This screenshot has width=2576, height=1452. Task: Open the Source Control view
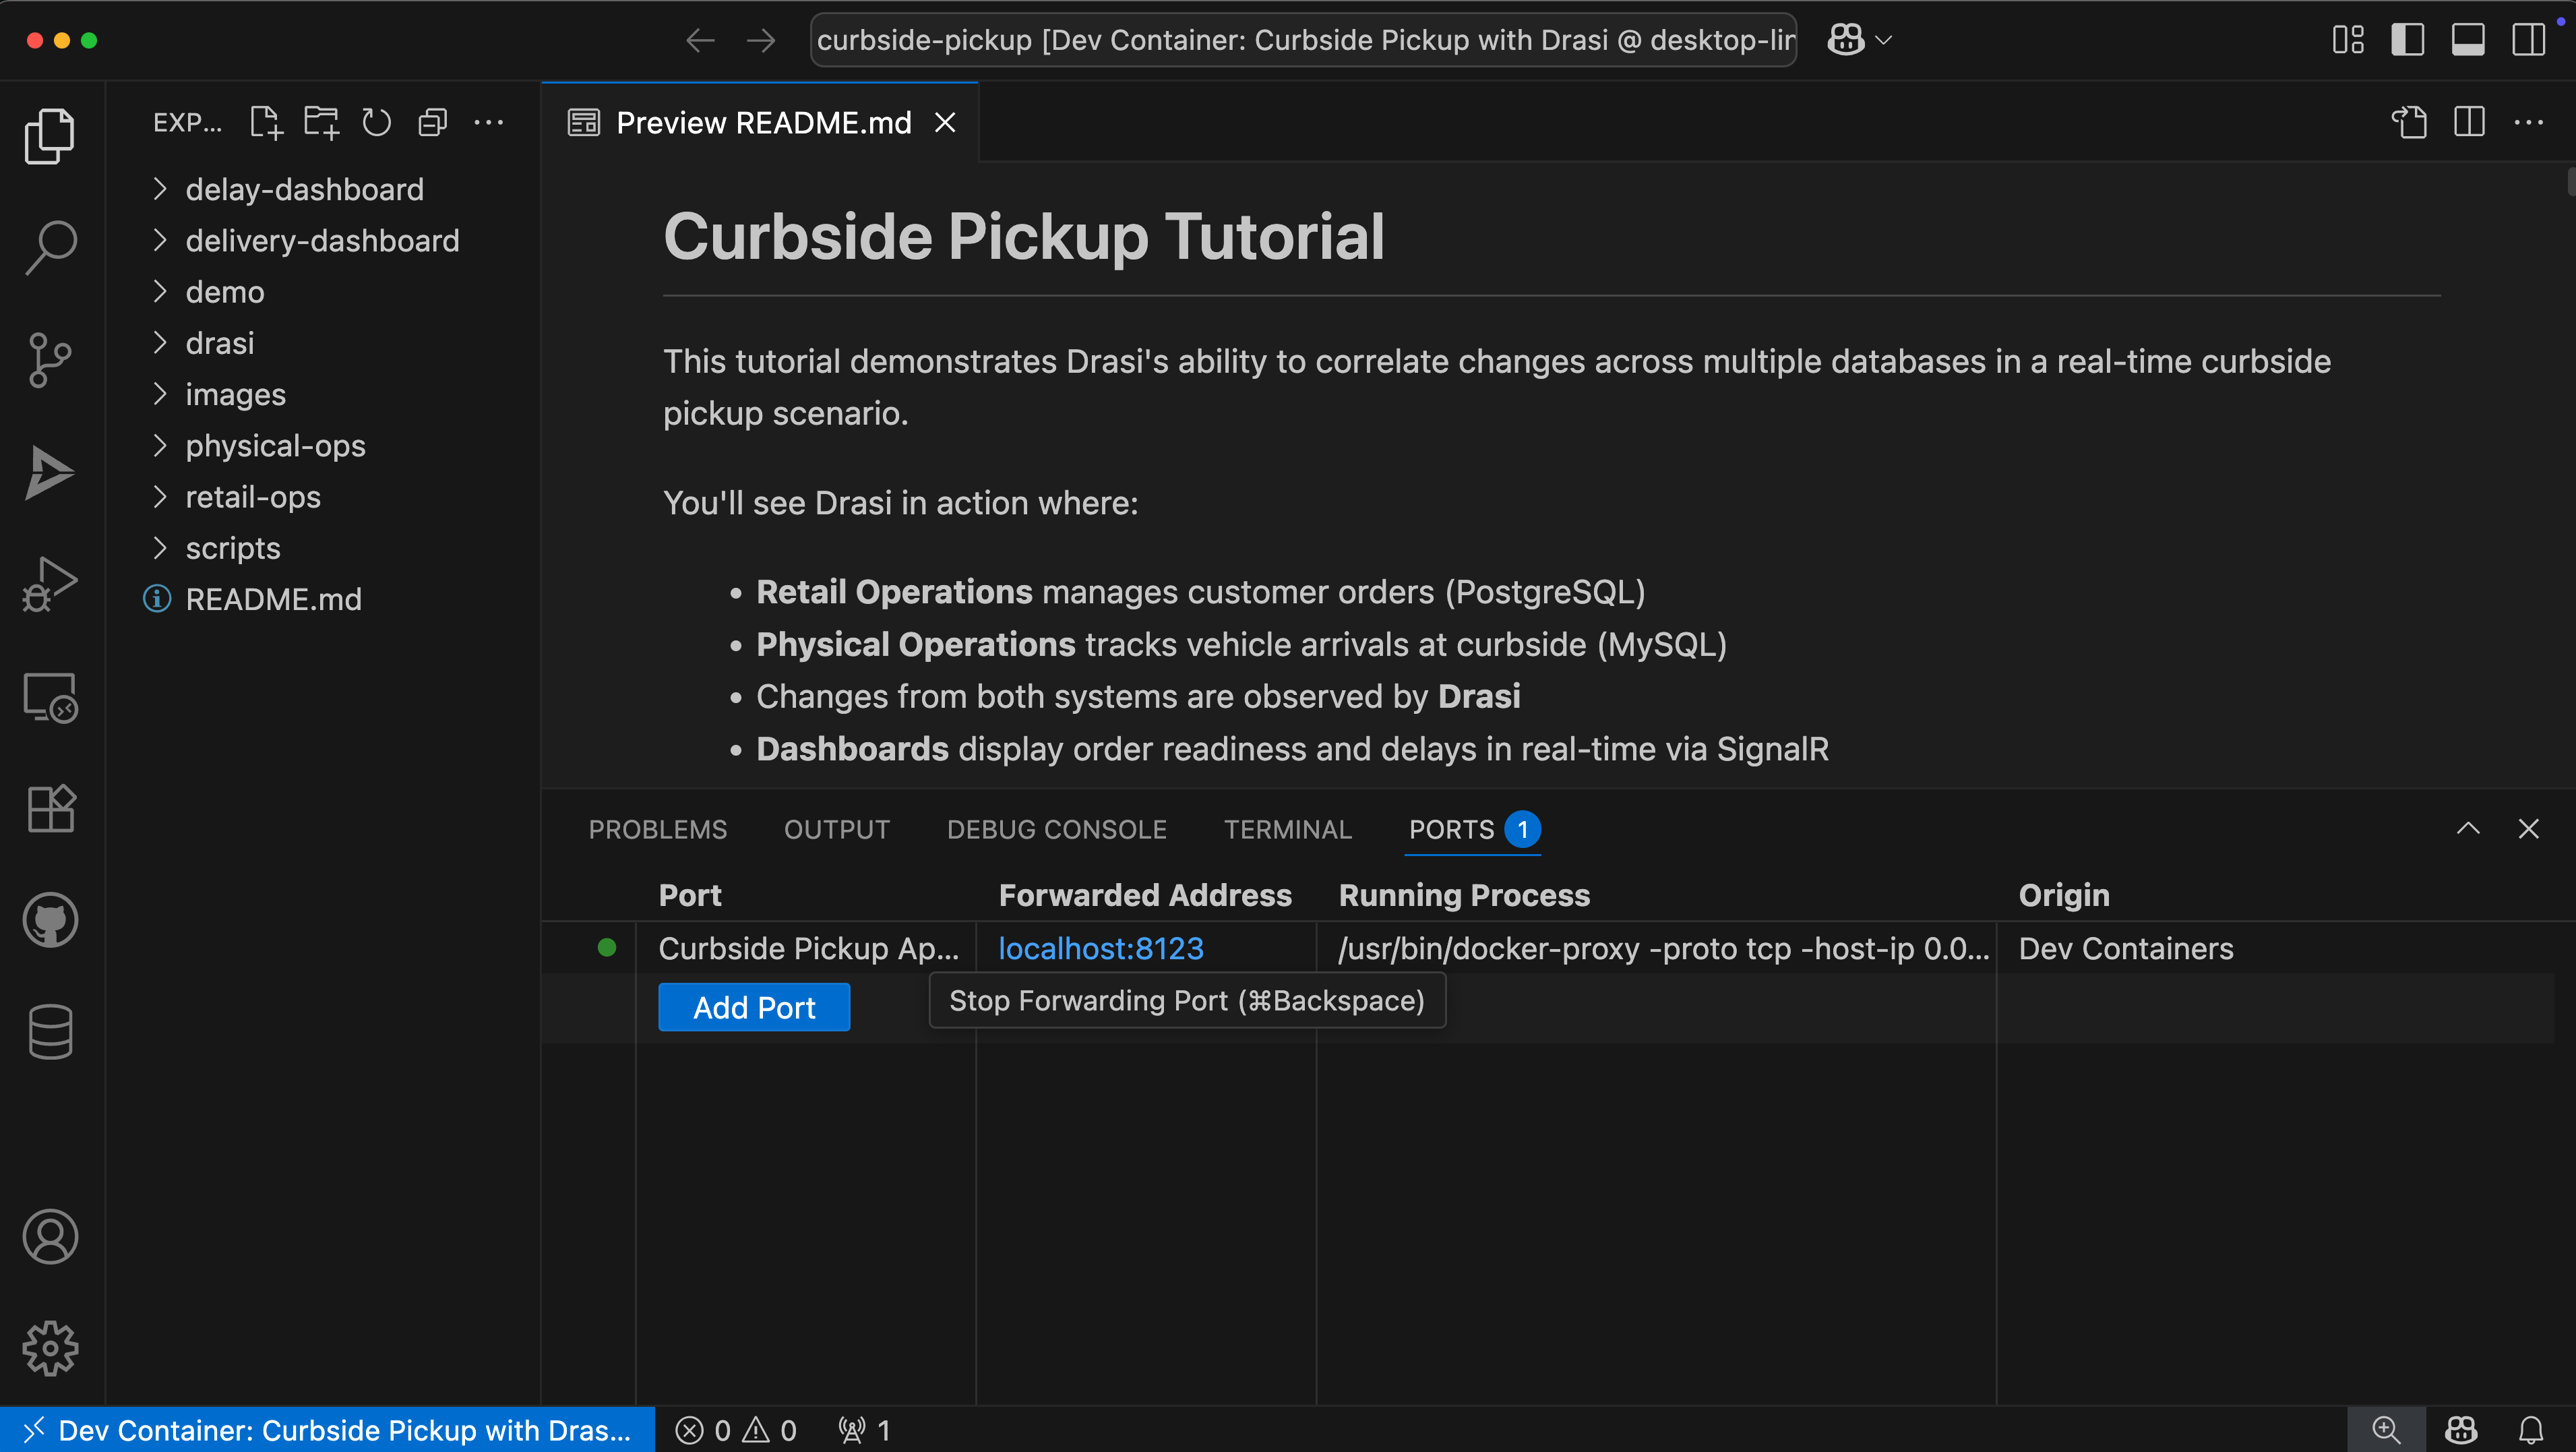click(49, 360)
